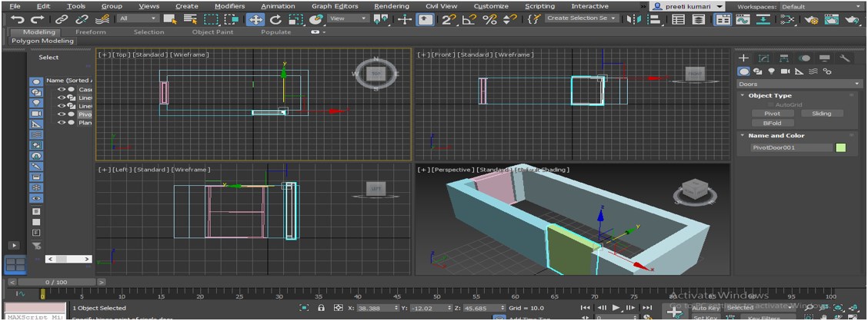Switch to the Freeform ribbon tab

91,32
